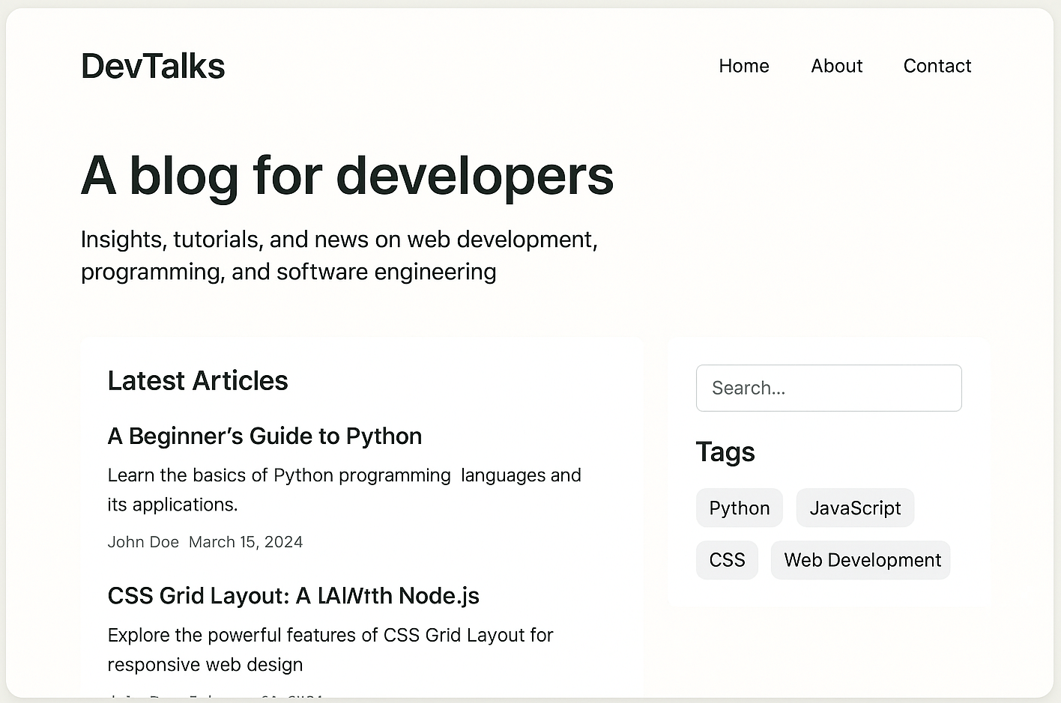The height and width of the screenshot is (703, 1061).
Task: Click author John Doe on the Python article
Action: (143, 542)
